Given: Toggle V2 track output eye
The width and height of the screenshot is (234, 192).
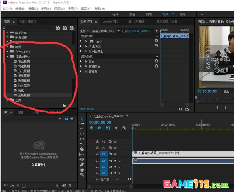Looking at the screenshot, I should click(x=115, y=148).
